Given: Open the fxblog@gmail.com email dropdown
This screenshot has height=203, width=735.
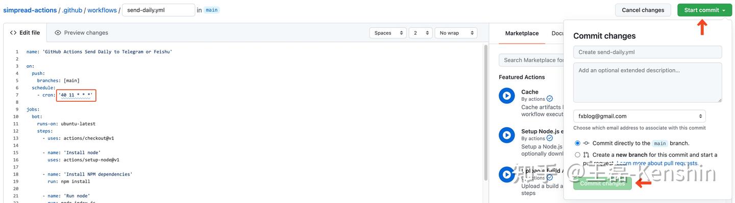Looking at the screenshot, I should [640, 116].
